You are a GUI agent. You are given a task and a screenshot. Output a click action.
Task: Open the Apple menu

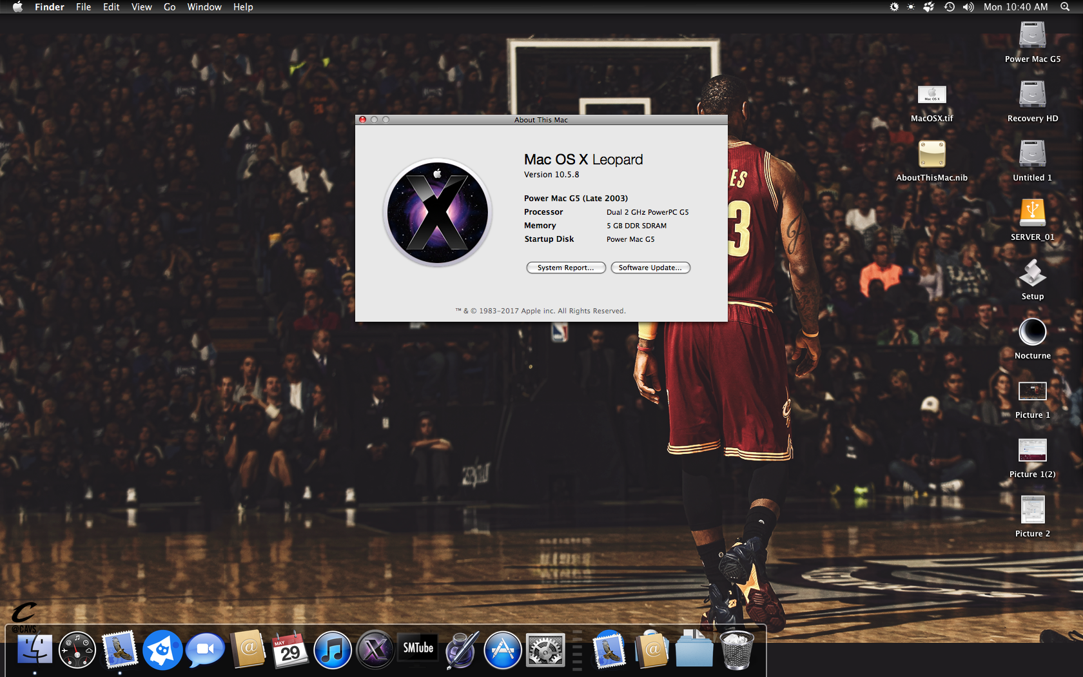[x=17, y=7]
